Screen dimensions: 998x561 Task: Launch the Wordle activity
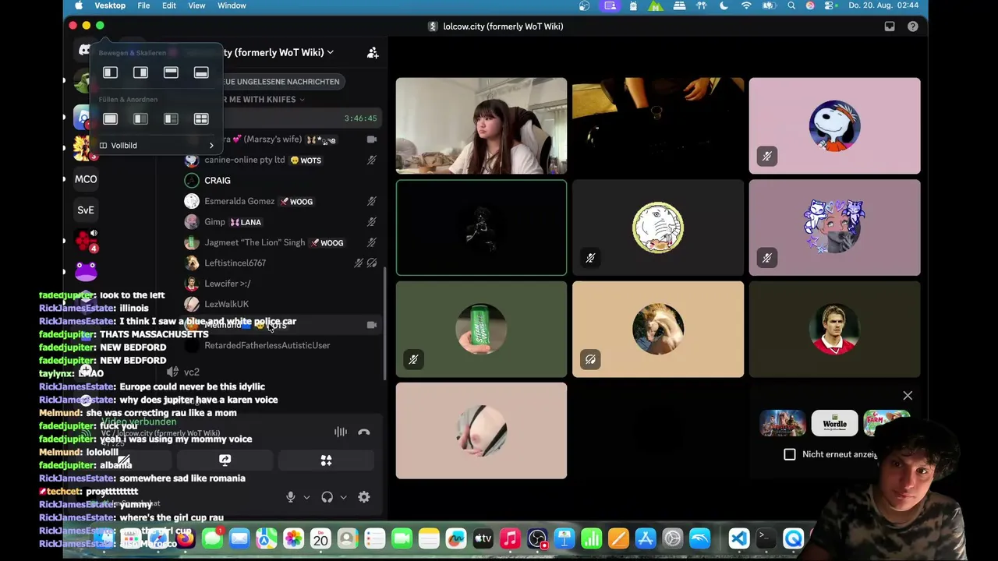834,423
